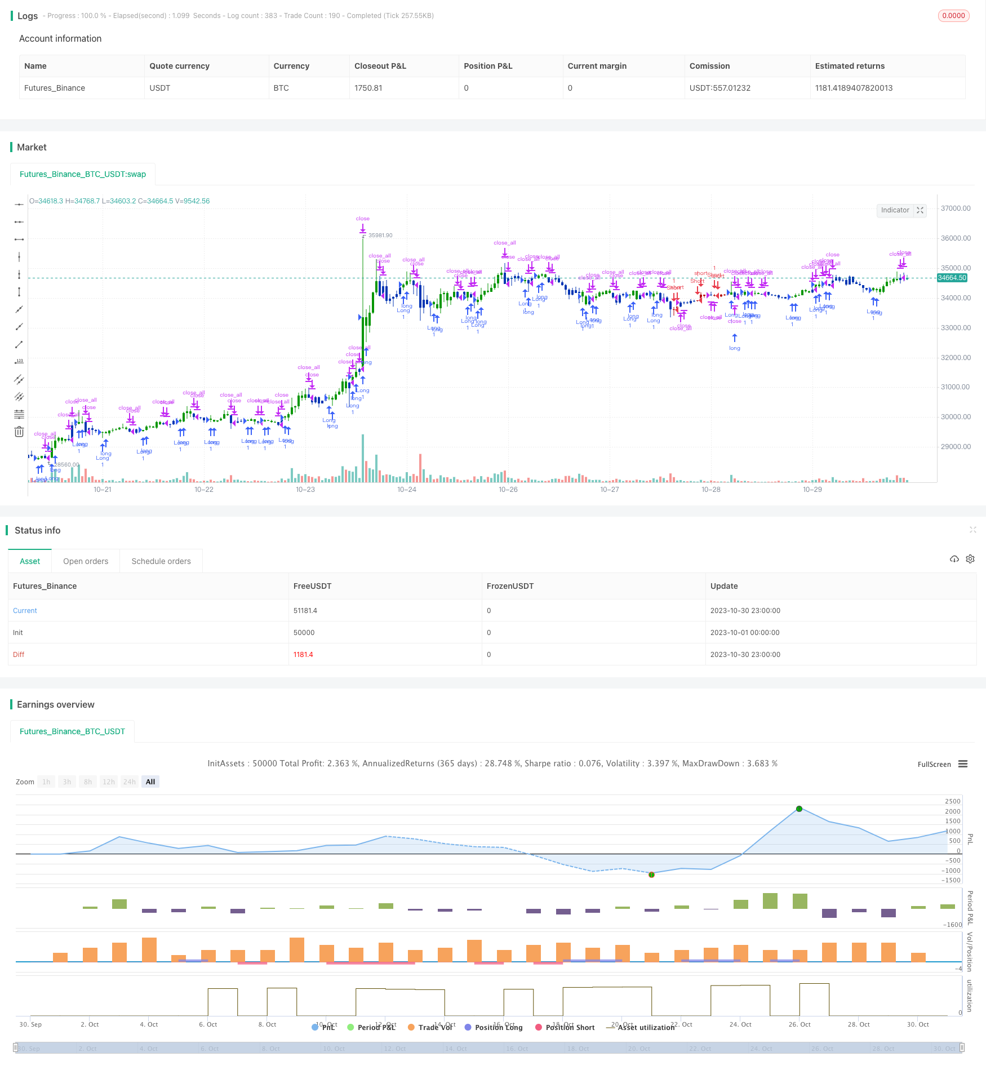986x1070 pixels.
Task: Set chart zoom to 12h
Action: pos(109,782)
